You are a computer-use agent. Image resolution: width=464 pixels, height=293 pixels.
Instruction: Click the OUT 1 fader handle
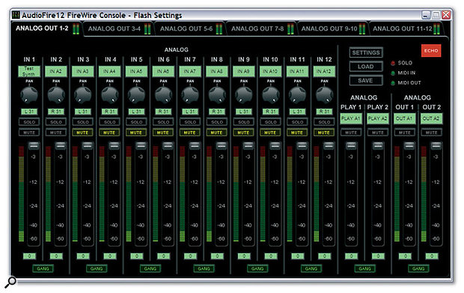pos(409,145)
